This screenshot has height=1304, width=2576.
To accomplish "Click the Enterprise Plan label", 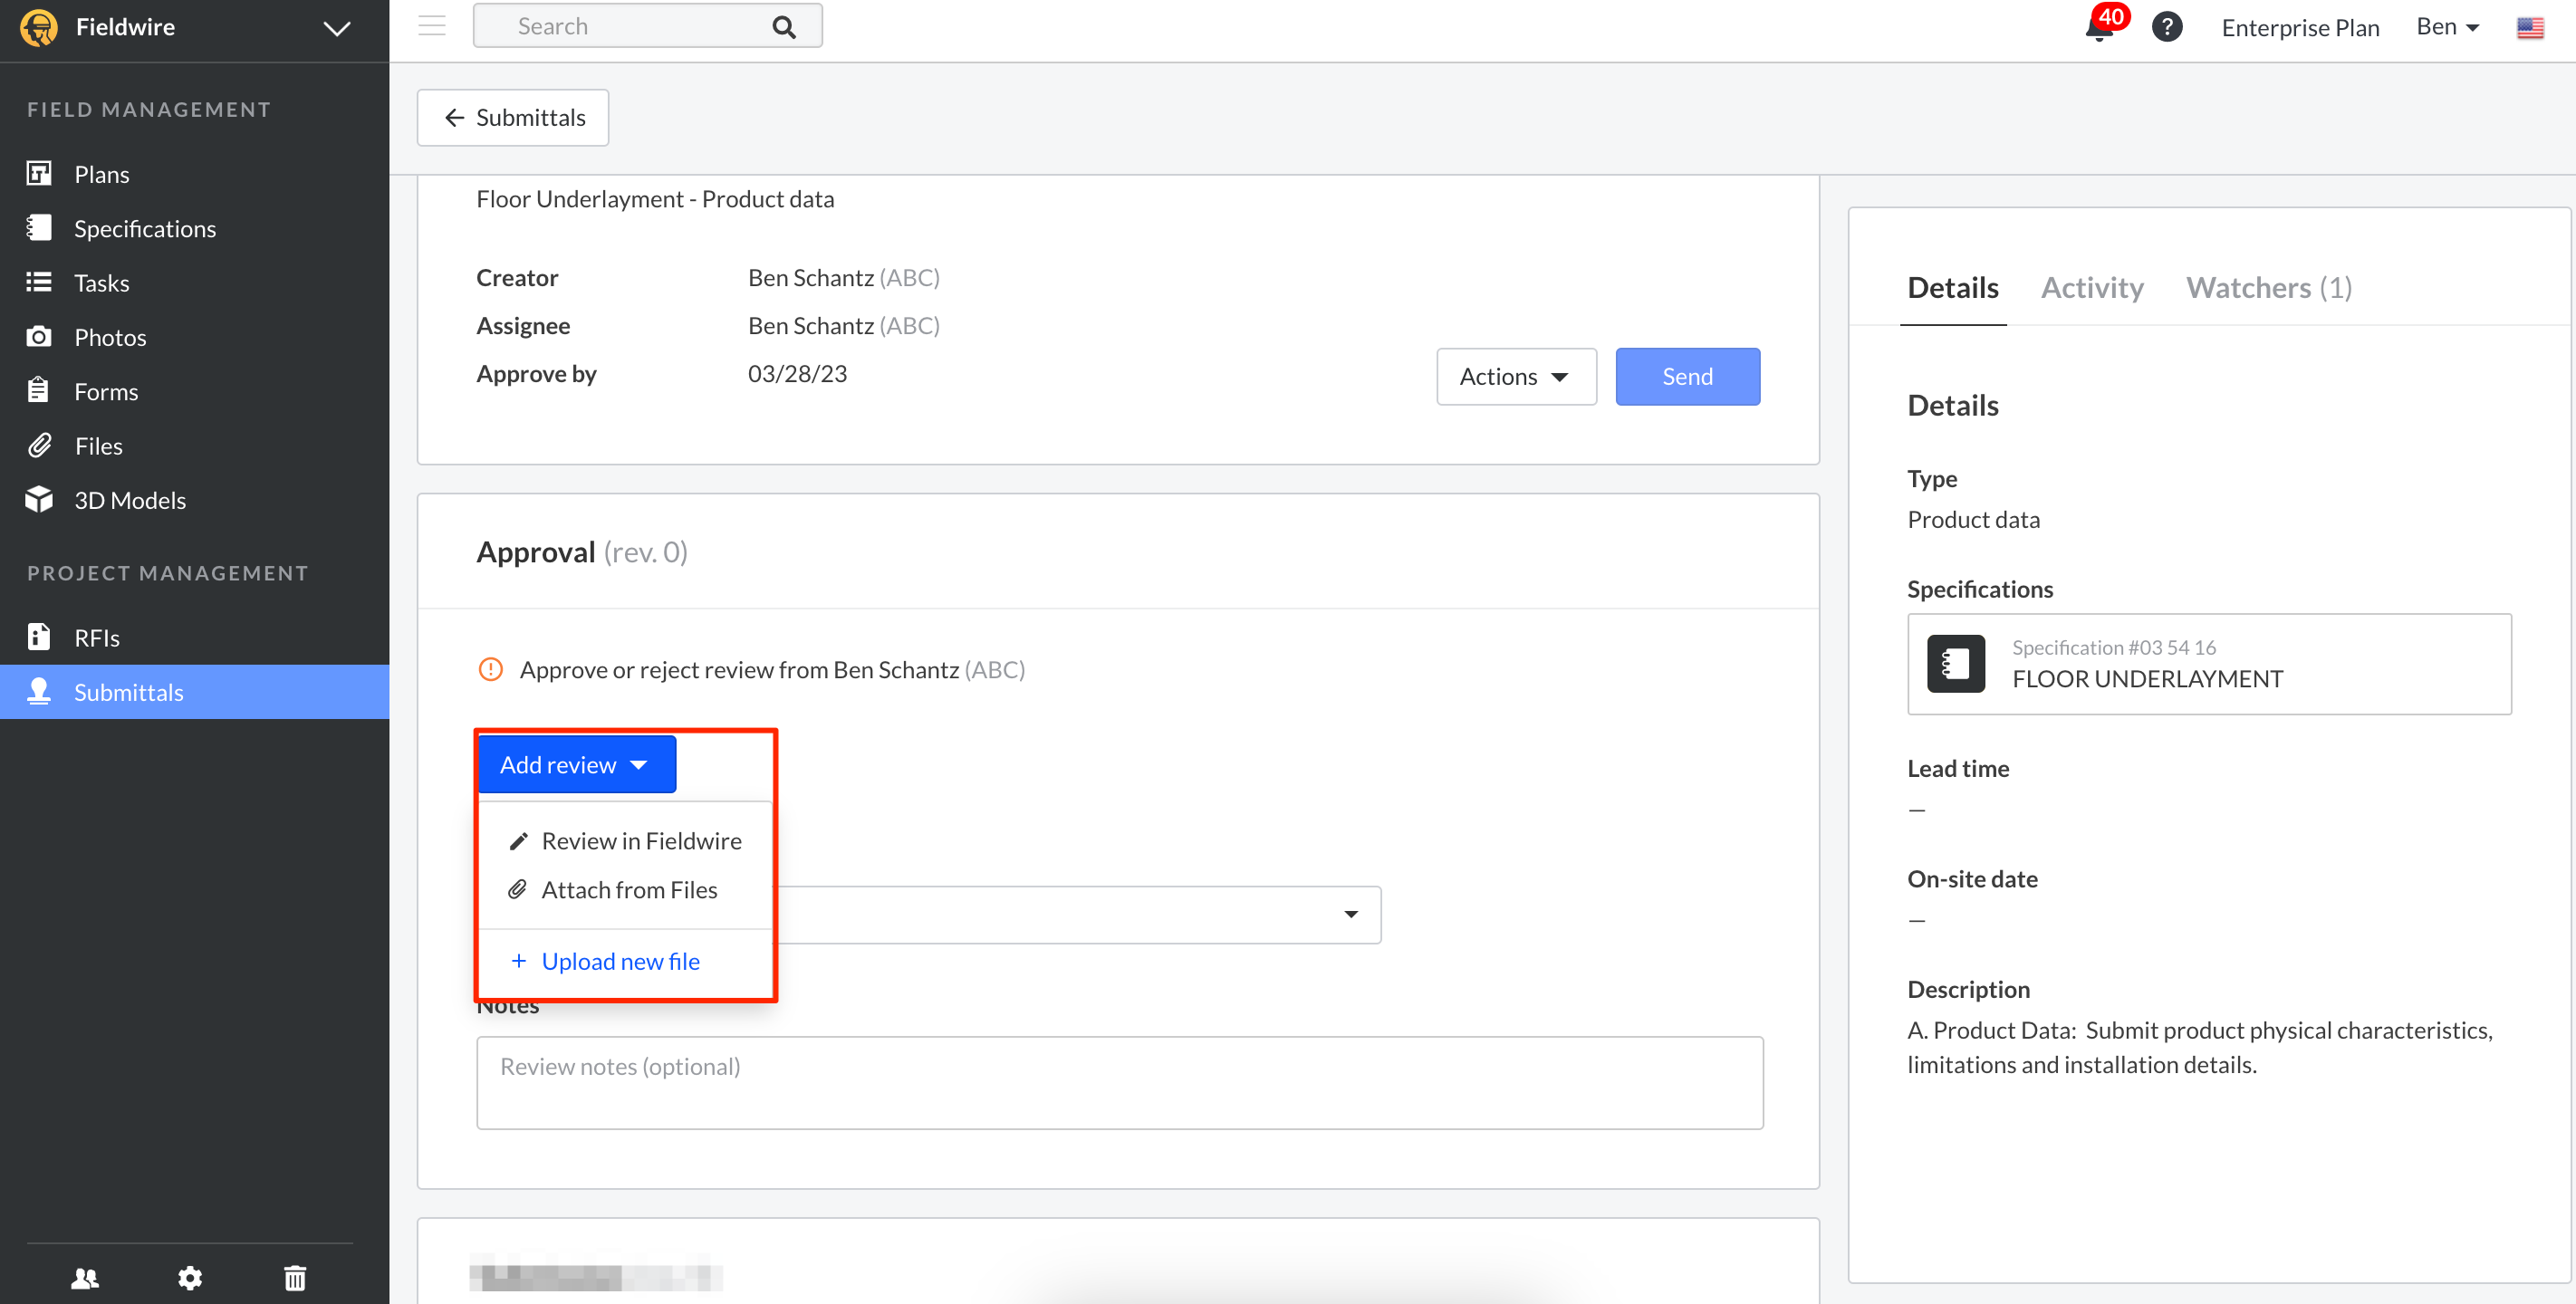I will coord(2300,28).
